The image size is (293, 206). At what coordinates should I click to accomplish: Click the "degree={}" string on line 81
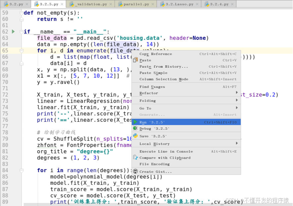95,151
